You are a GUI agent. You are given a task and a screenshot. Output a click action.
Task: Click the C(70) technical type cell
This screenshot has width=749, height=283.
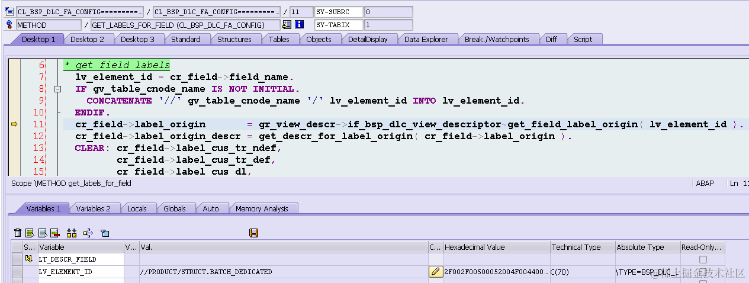point(582,272)
